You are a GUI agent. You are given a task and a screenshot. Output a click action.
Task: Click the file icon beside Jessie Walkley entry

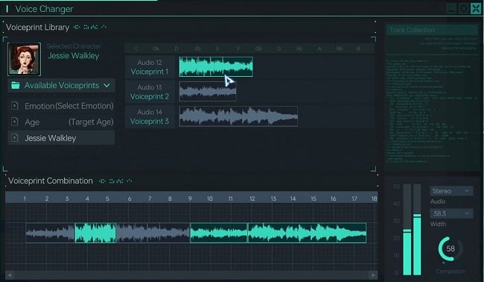click(x=14, y=137)
